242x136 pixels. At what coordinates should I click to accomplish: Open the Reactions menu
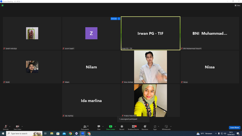145,127
